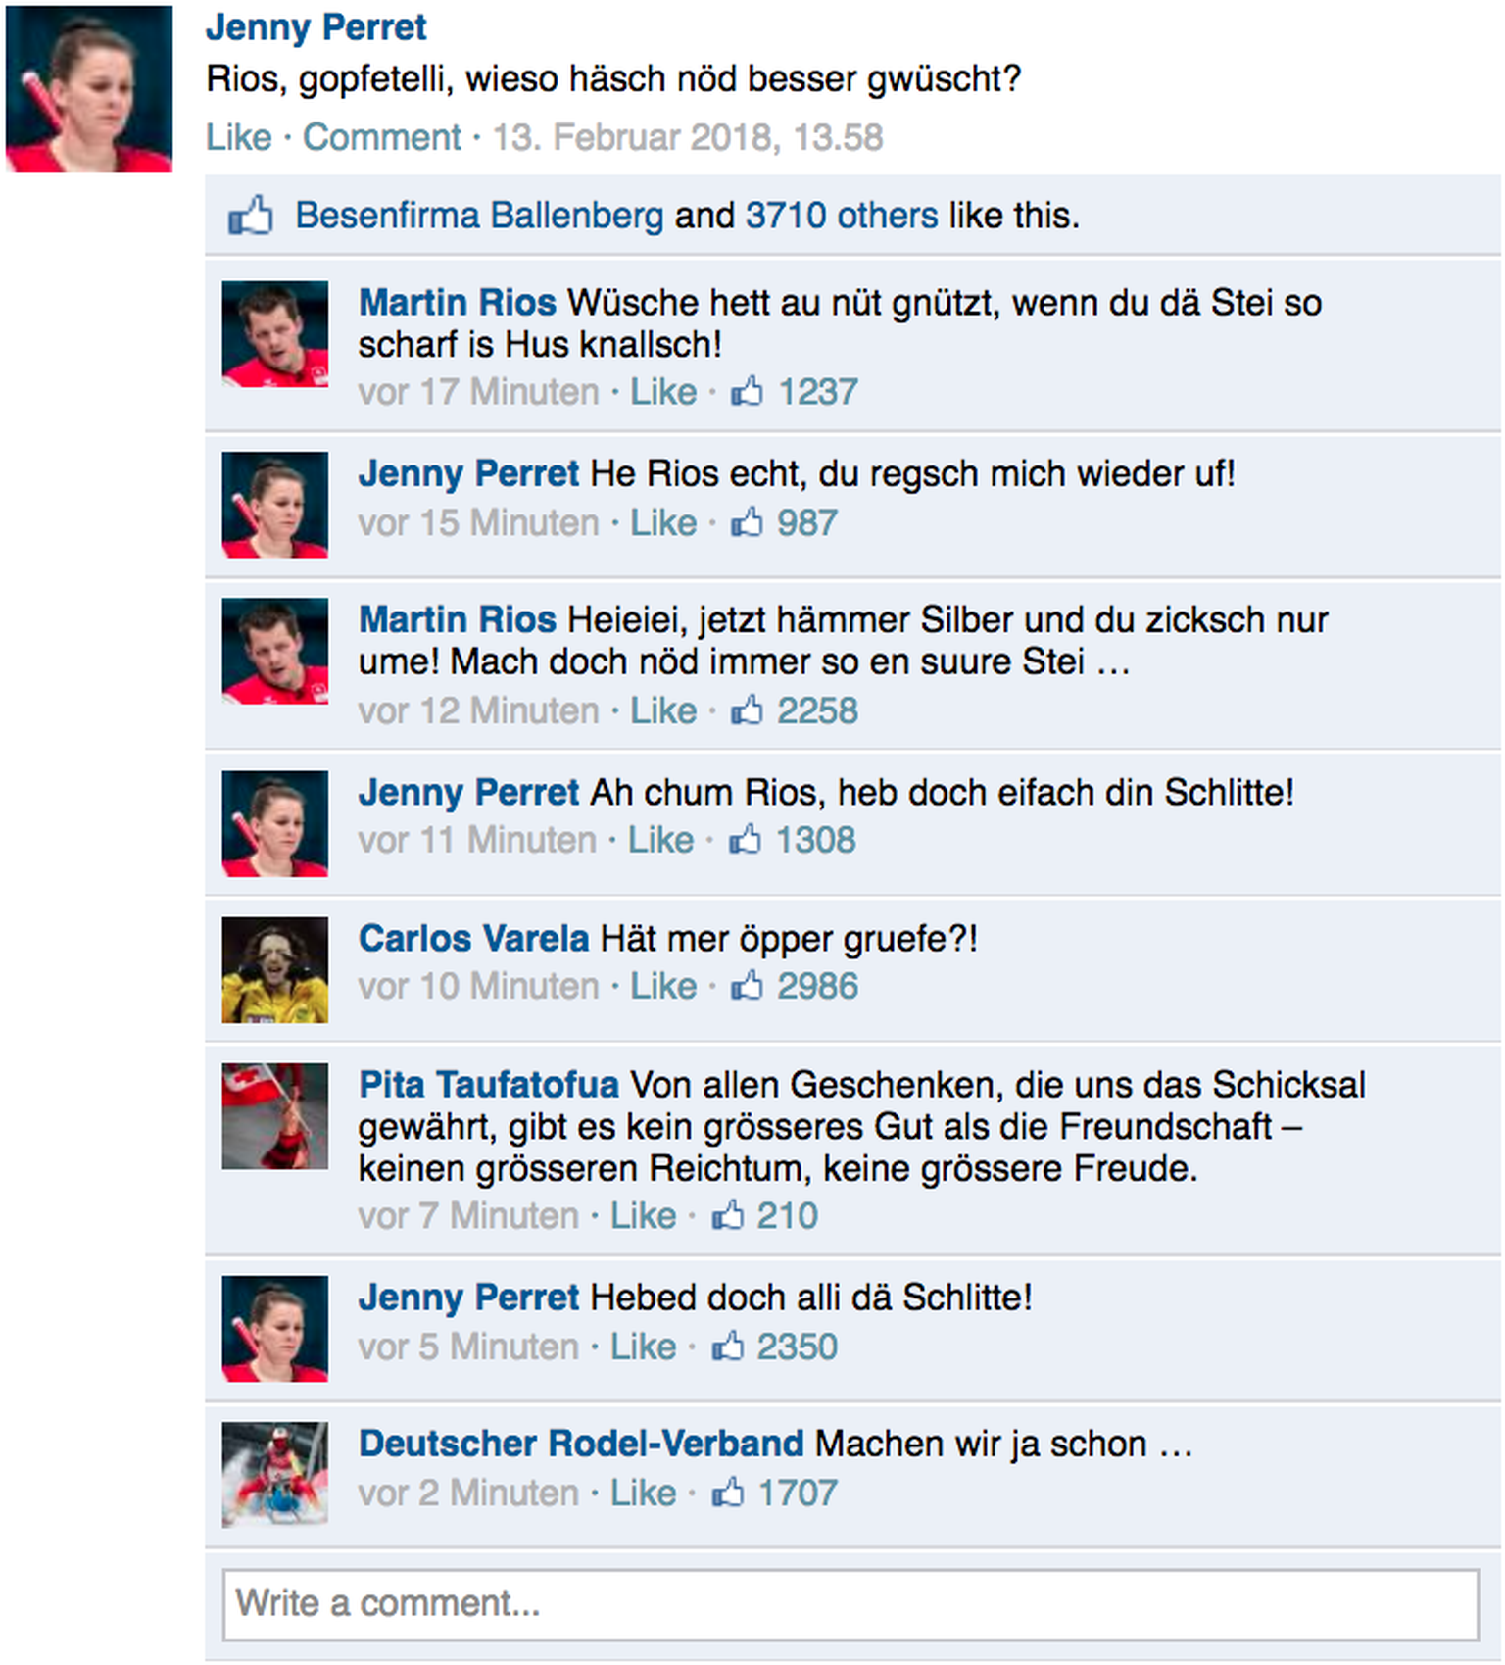Click thumbs-up icon showing 1707 likes
This screenshot has height=1665, width=1505.
(x=727, y=1493)
